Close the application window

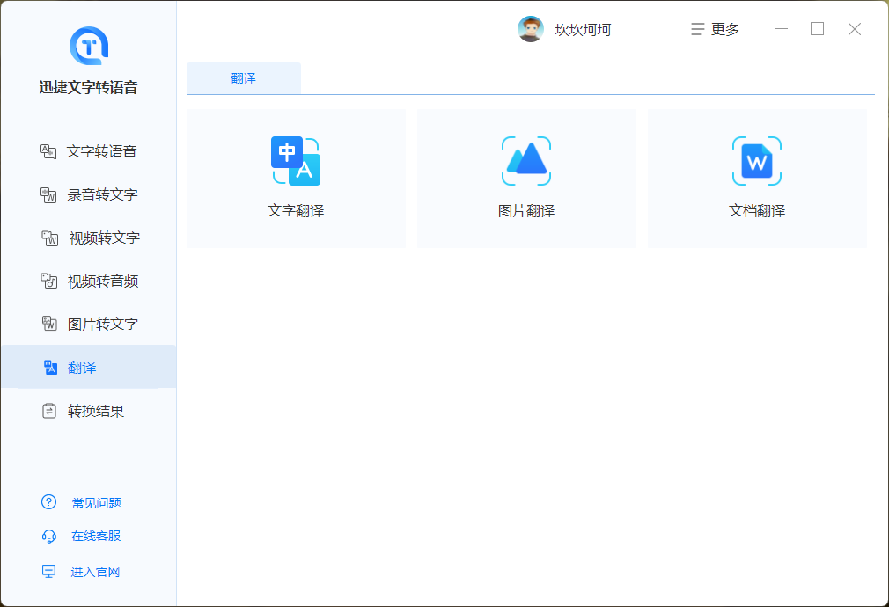pos(855,29)
